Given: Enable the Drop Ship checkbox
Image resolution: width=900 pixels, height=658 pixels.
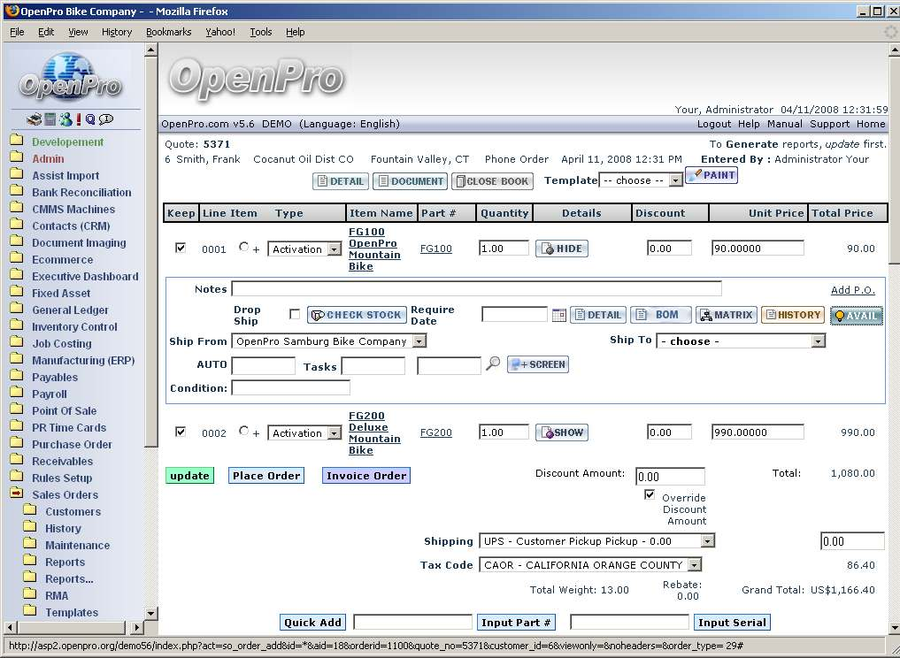Looking at the screenshot, I should [x=295, y=315].
